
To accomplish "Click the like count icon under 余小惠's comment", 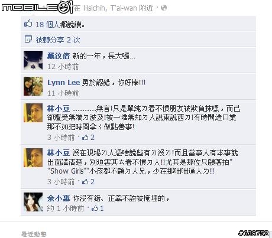I will click(x=95, y=208).
